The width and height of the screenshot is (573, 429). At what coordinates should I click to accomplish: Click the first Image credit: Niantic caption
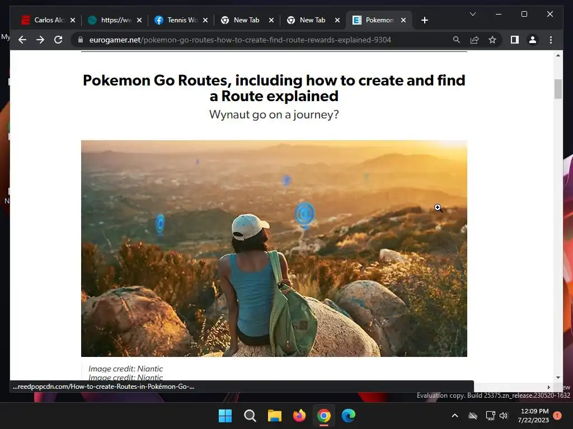[126, 369]
